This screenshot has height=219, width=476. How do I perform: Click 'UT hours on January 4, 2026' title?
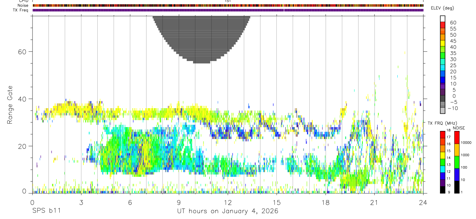[x=228, y=211]
